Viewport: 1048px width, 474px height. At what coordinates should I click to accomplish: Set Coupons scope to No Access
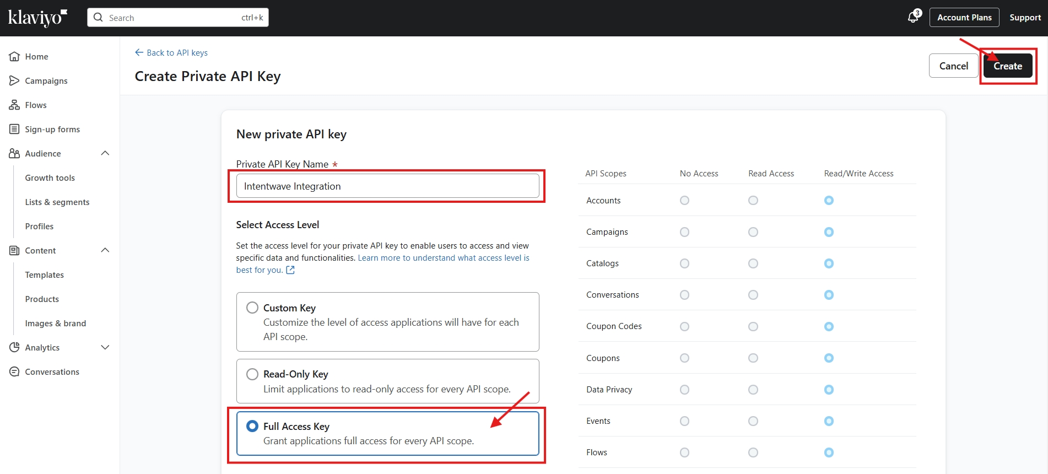pyautogui.click(x=684, y=358)
